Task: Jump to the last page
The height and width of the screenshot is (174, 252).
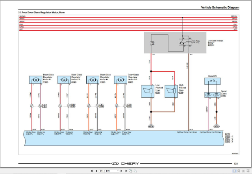Action: 126,171
